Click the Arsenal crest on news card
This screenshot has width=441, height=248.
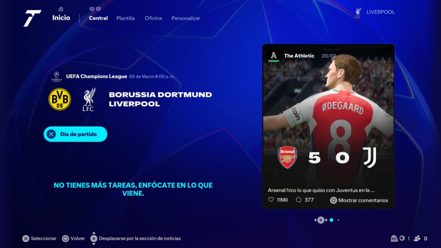click(x=287, y=158)
